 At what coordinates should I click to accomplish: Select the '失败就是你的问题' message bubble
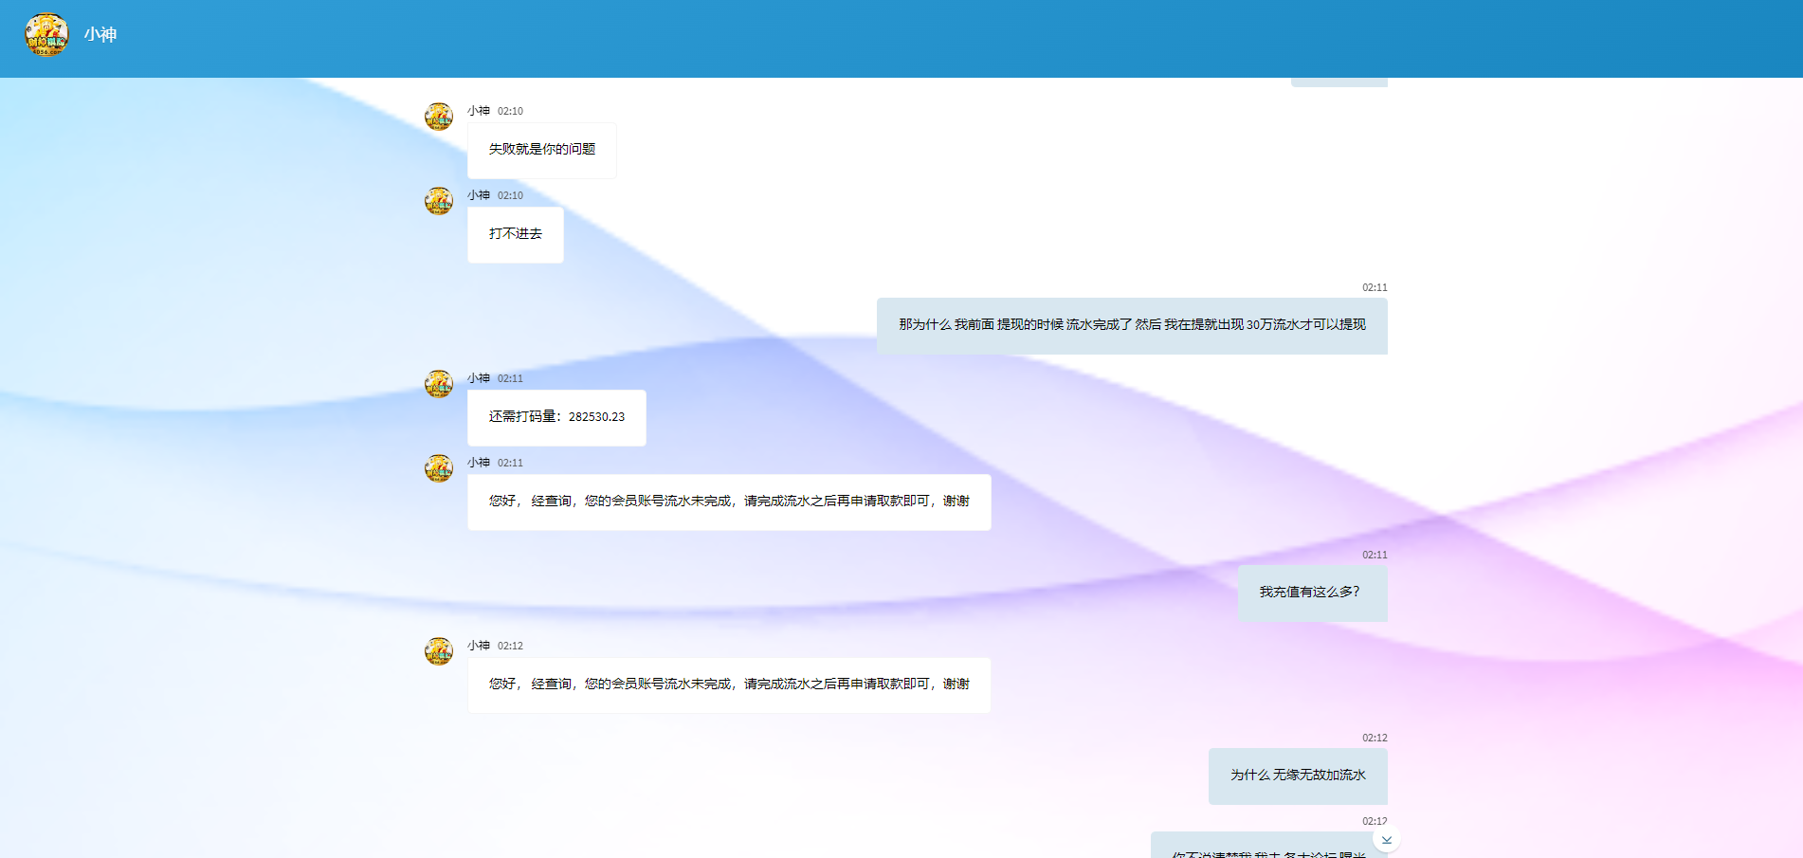tap(541, 150)
